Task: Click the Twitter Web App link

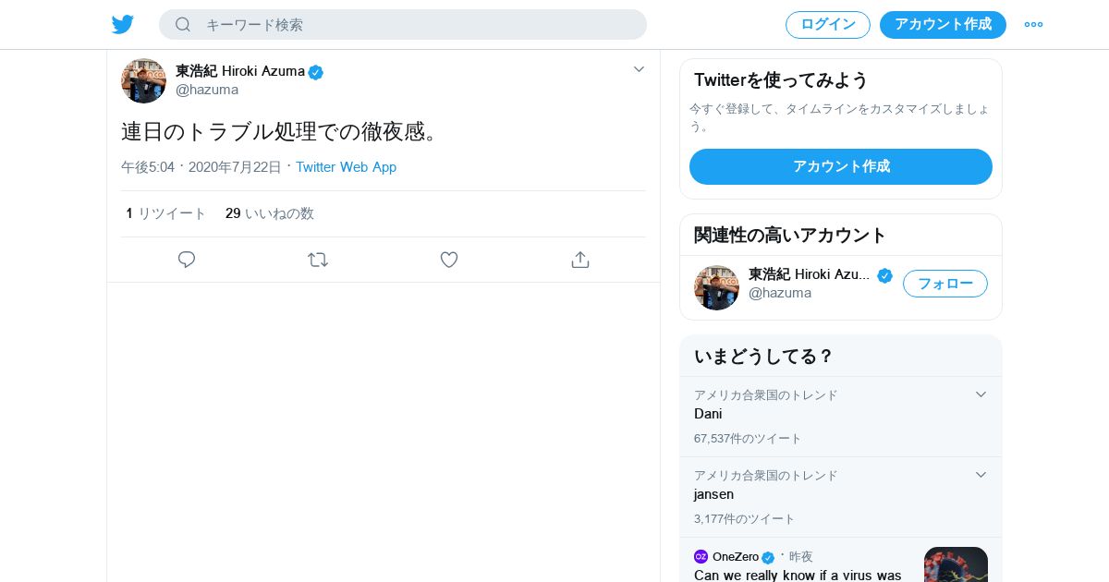Action: point(346,167)
